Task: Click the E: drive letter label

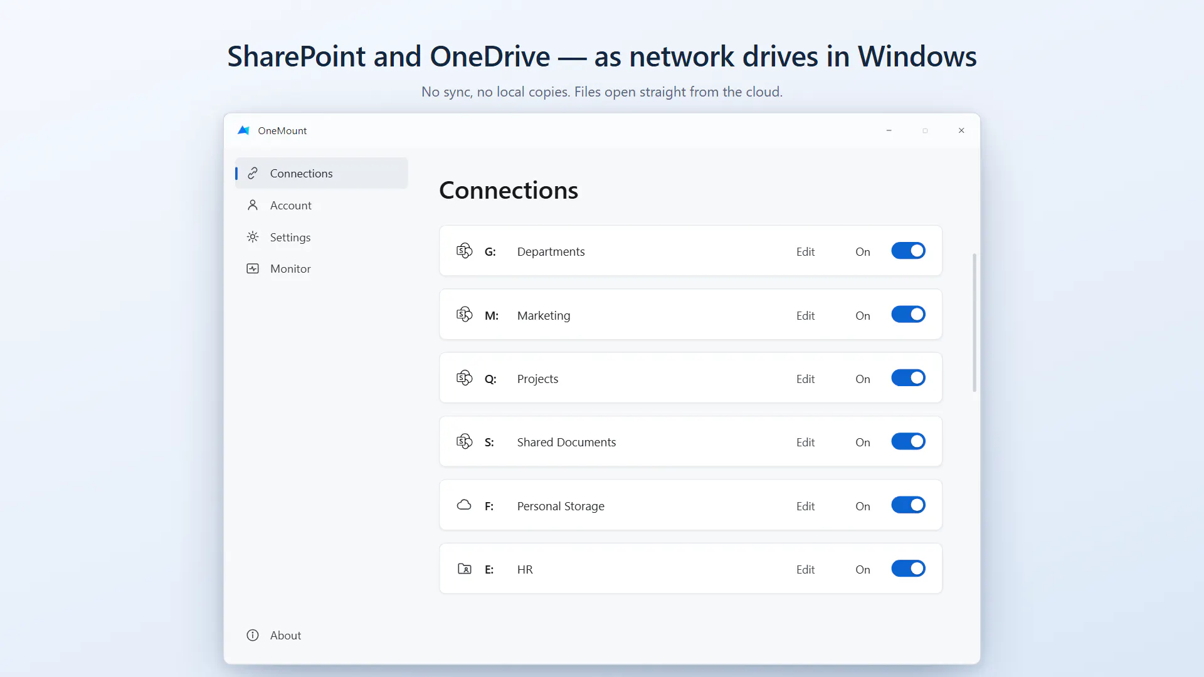Action: [489, 569]
